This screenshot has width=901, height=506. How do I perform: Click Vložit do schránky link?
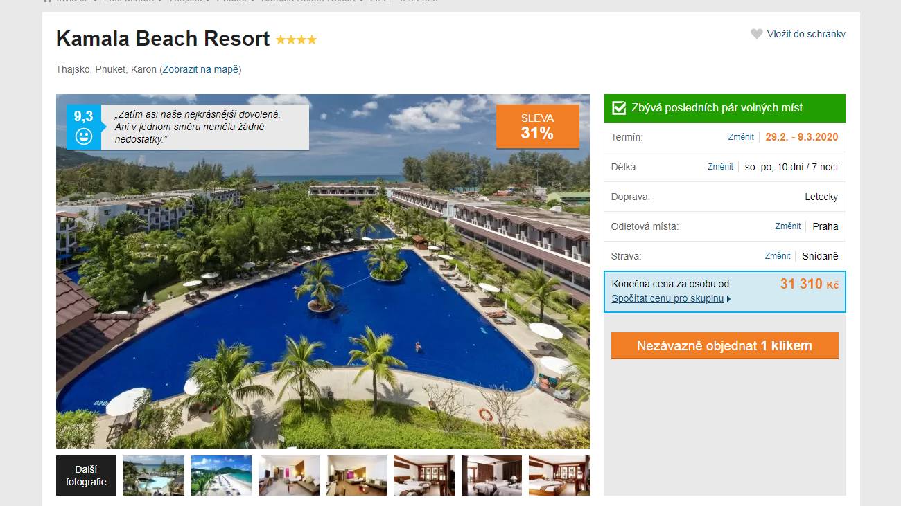(806, 34)
